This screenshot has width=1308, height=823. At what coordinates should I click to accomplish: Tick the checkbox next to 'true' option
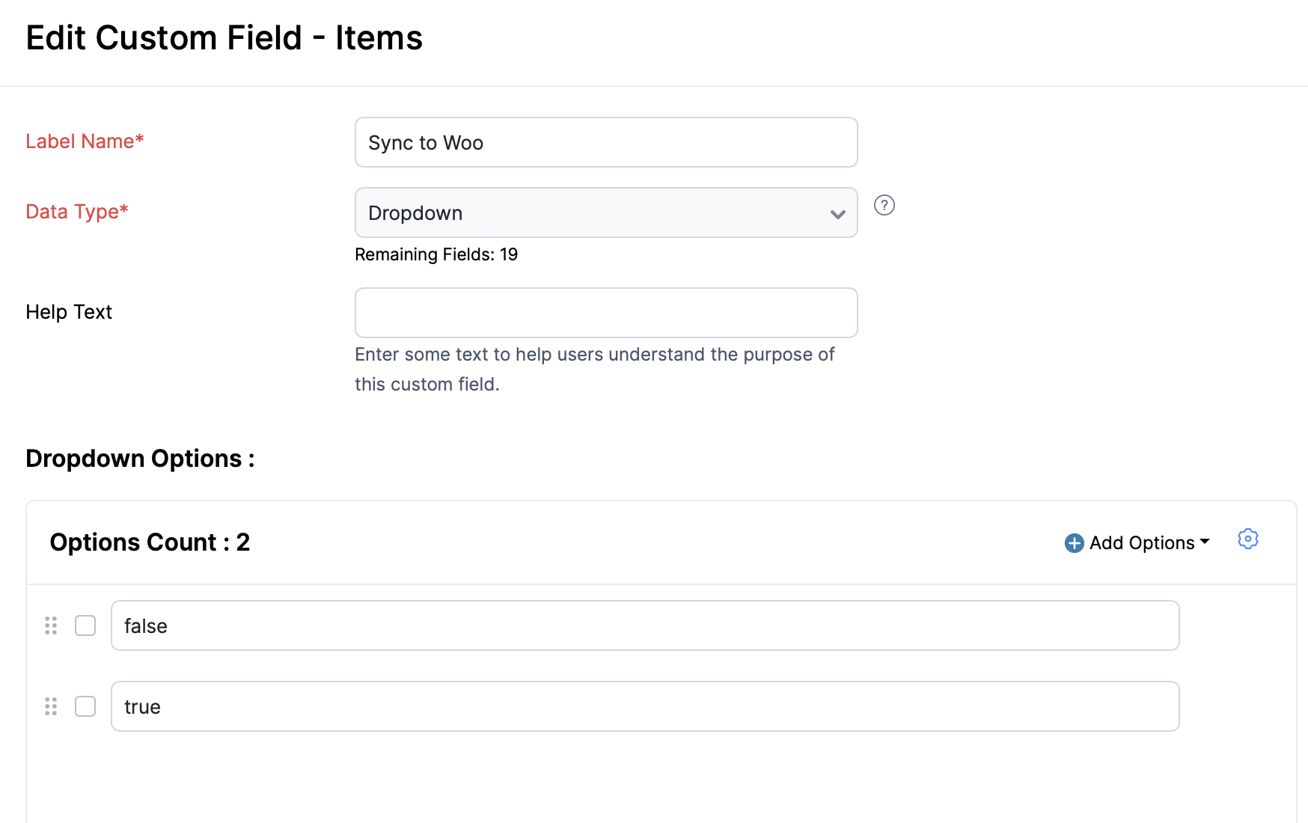(85, 706)
